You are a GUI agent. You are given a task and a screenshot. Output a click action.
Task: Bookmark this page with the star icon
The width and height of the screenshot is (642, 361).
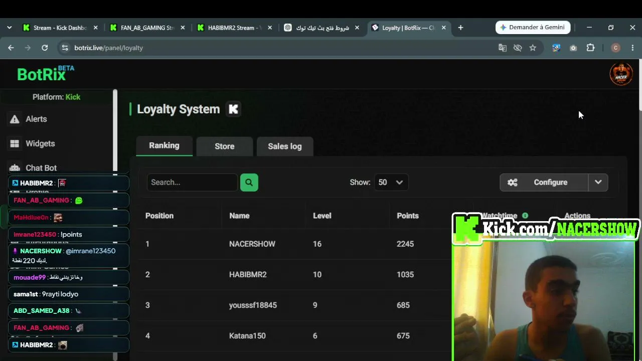[x=533, y=48]
